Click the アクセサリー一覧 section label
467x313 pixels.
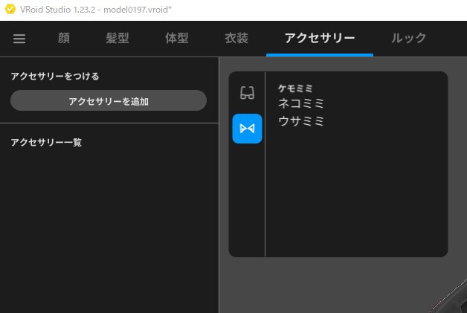(x=46, y=142)
